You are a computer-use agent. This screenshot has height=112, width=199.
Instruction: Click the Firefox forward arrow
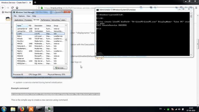(8, 8)
